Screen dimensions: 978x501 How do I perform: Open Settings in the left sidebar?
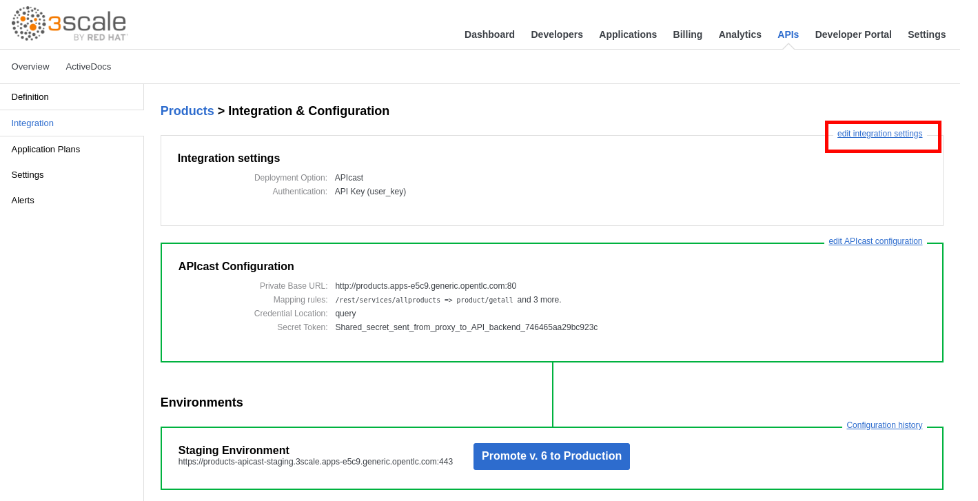[x=28, y=175]
